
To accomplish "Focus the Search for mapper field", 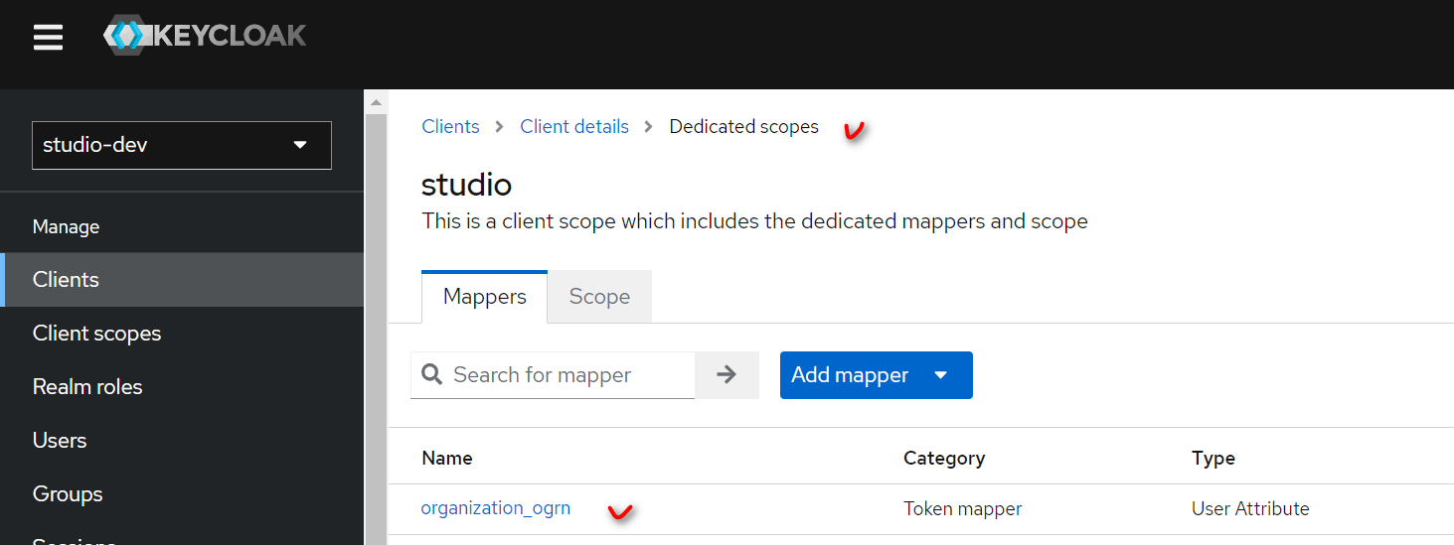I will pos(566,375).
